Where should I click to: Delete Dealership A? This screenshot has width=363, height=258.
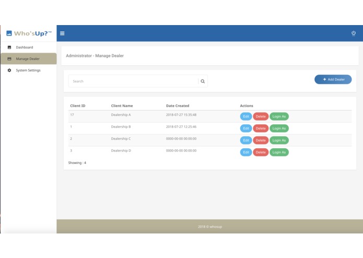(x=261, y=116)
